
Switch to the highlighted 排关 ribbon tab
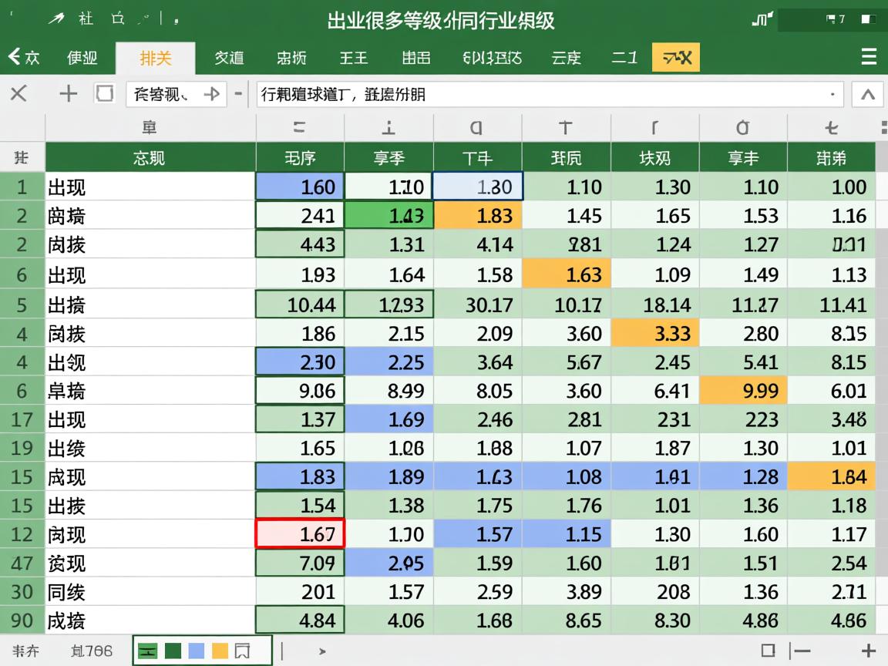[154, 56]
